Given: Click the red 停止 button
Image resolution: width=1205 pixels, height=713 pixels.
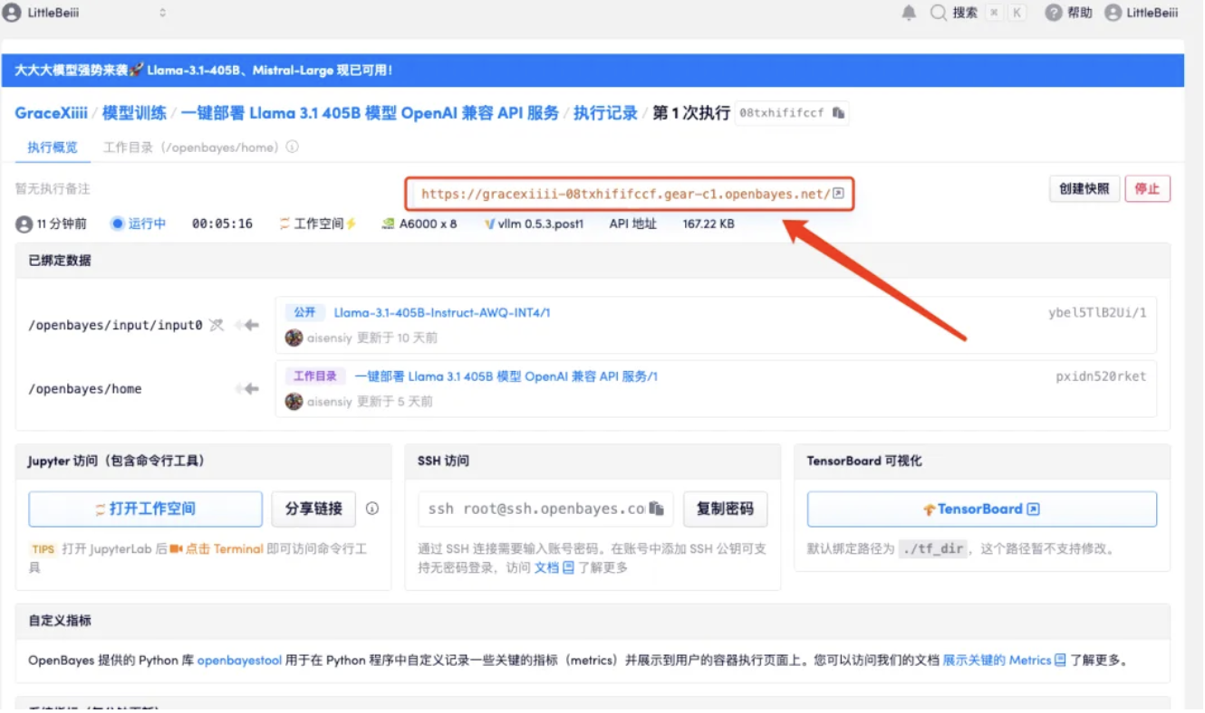Looking at the screenshot, I should pyautogui.click(x=1147, y=188).
